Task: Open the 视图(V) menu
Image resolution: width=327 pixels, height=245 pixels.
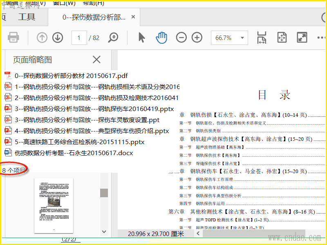Action: (36, 3)
